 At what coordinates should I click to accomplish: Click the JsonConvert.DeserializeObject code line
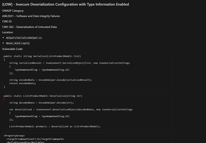[x=71, y=110]
